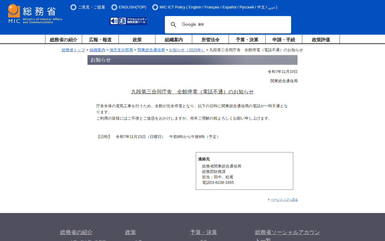Type in the Google search field
This screenshot has height=241, width=385.
click(241, 25)
